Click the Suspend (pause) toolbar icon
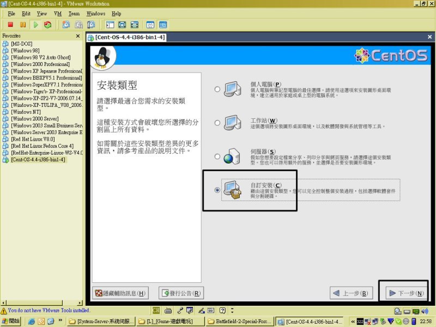This screenshot has width=436, height=327. (x=23, y=25)
